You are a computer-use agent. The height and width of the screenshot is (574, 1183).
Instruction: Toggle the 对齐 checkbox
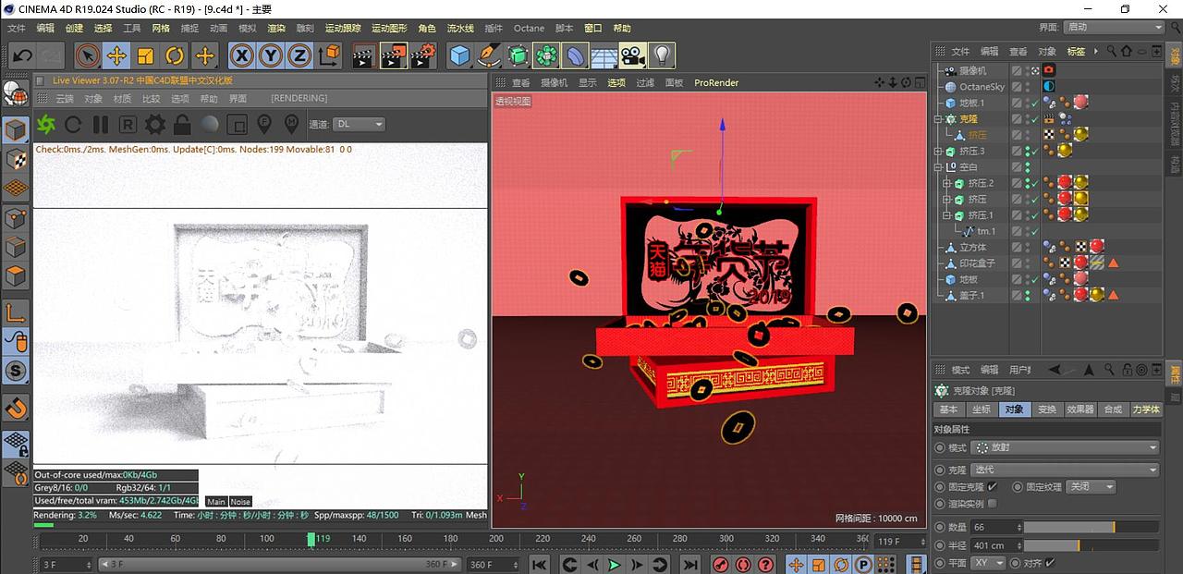1050,562
